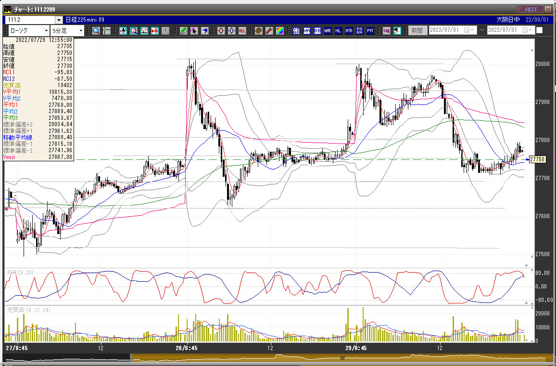Tick the checkbox after the end date
Image resolution: width=556 pixels, height=366 pixels.
(x=539, y=30)
